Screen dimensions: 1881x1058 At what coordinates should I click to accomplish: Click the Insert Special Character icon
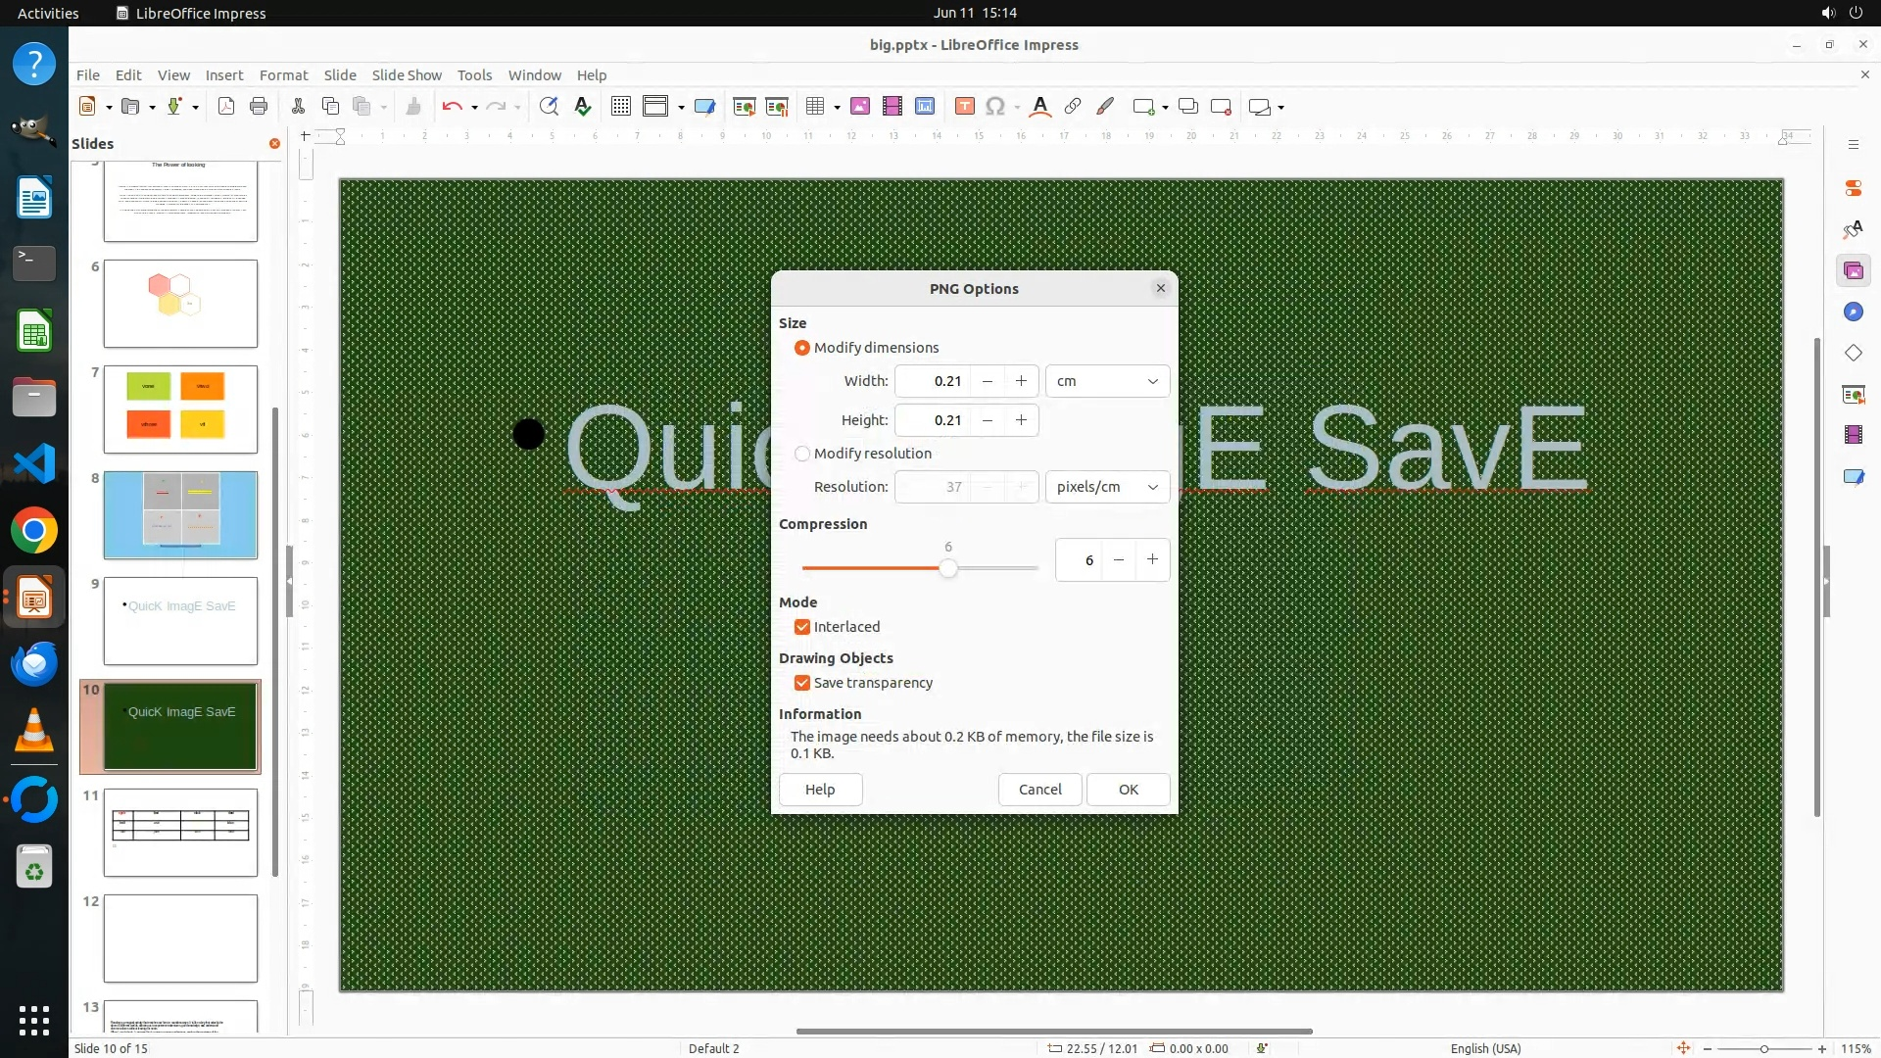995,107
